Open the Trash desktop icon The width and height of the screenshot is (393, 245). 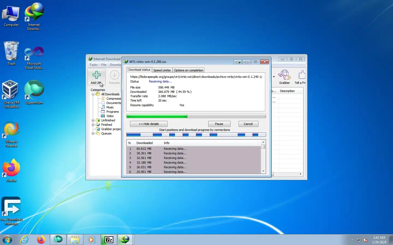[11, 53]
